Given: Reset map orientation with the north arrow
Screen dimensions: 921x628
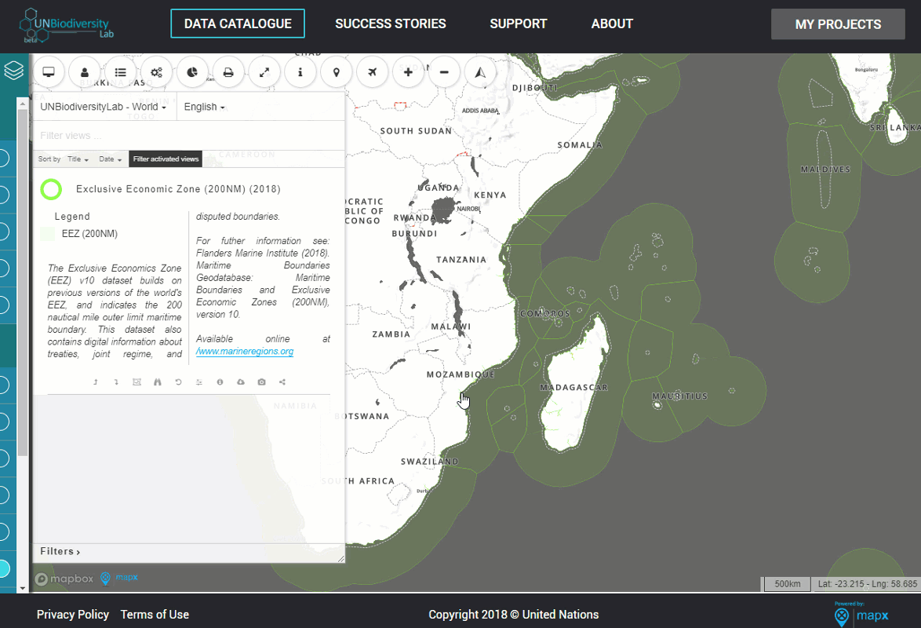Looking at the screenshot, I should (x=480, y=72).
